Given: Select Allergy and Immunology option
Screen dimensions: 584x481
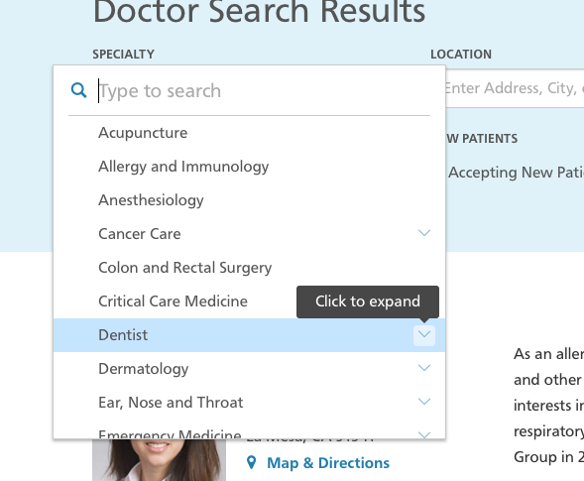Looking at the screenshot, I should (249, 167).
